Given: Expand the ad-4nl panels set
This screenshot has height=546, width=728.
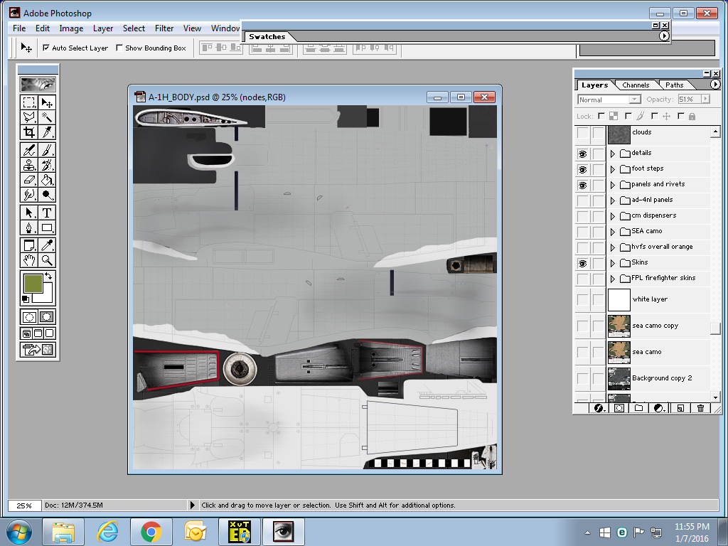Looking at the screenshot, I should click(x=613, y=200).
